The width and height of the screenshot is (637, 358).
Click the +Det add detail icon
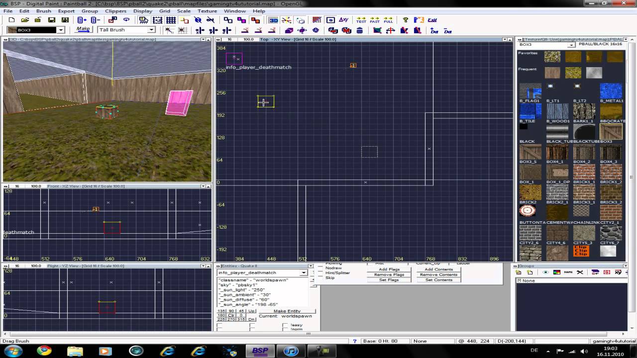click(x=434, y=30)
